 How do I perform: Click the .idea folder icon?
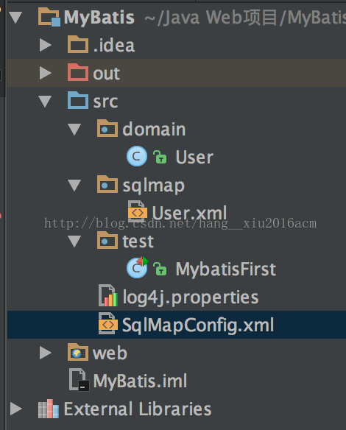pyautogui.click(x=78, y=44)
